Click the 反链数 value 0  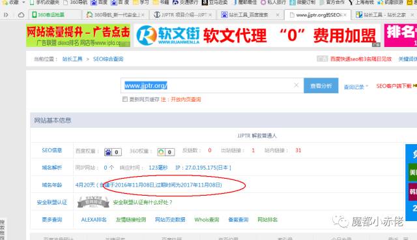tap(210, 151)
